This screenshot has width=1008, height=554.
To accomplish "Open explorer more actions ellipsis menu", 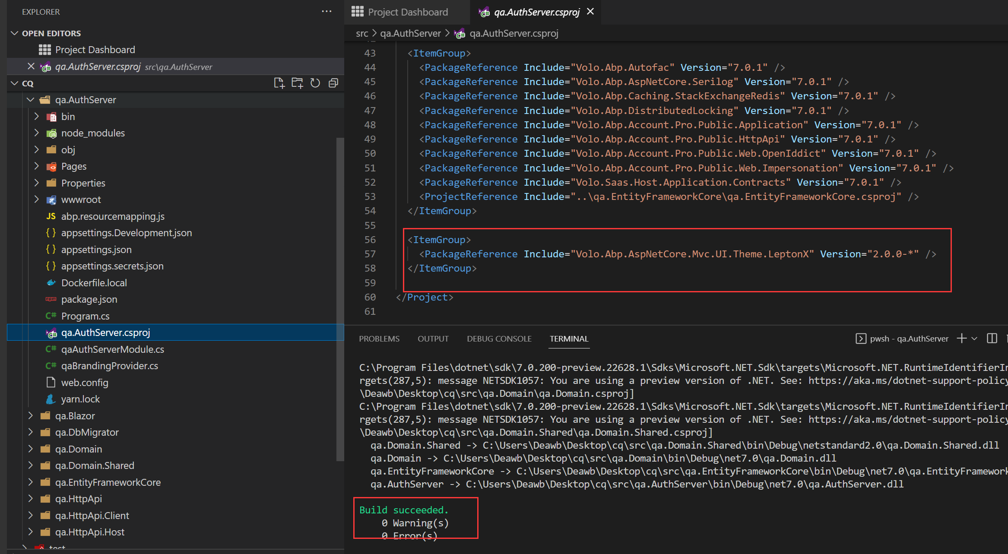I will [x=326, y=12].
